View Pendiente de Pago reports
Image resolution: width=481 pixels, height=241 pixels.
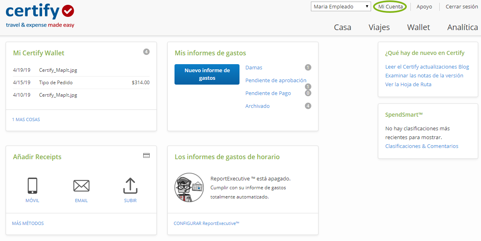click(x=268, y=93)
